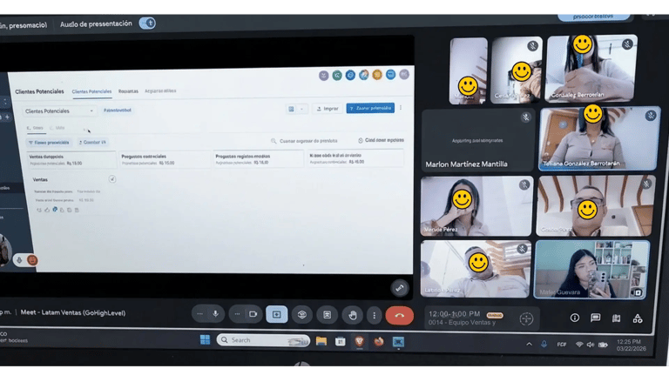Click the grid view icon in shared screen
Screen dimensions: 669x375
pos(292,109)
